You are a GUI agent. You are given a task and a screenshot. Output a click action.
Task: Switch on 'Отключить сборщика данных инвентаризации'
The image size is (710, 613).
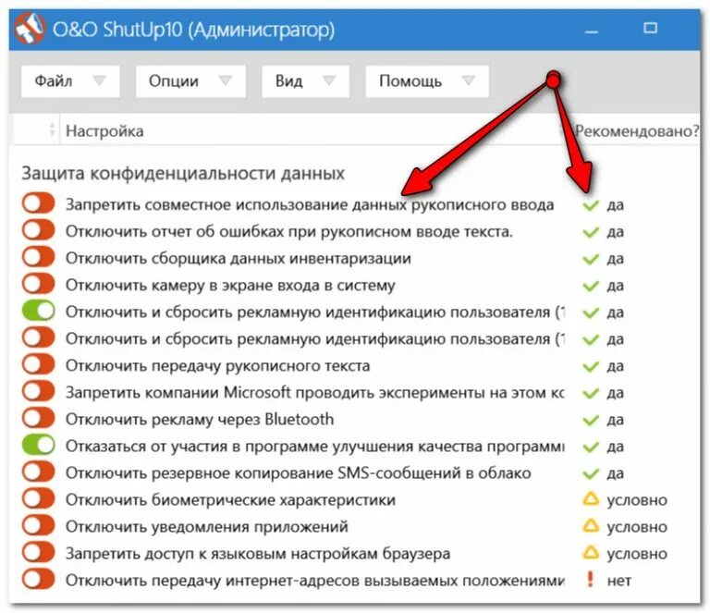tap(39, 257)
